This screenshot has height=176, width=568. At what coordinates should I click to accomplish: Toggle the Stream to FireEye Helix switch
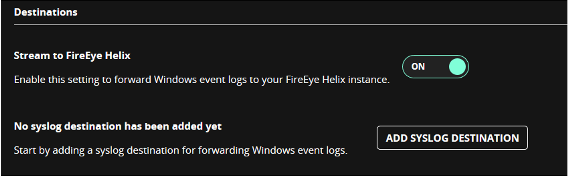[x=436, y=67]
